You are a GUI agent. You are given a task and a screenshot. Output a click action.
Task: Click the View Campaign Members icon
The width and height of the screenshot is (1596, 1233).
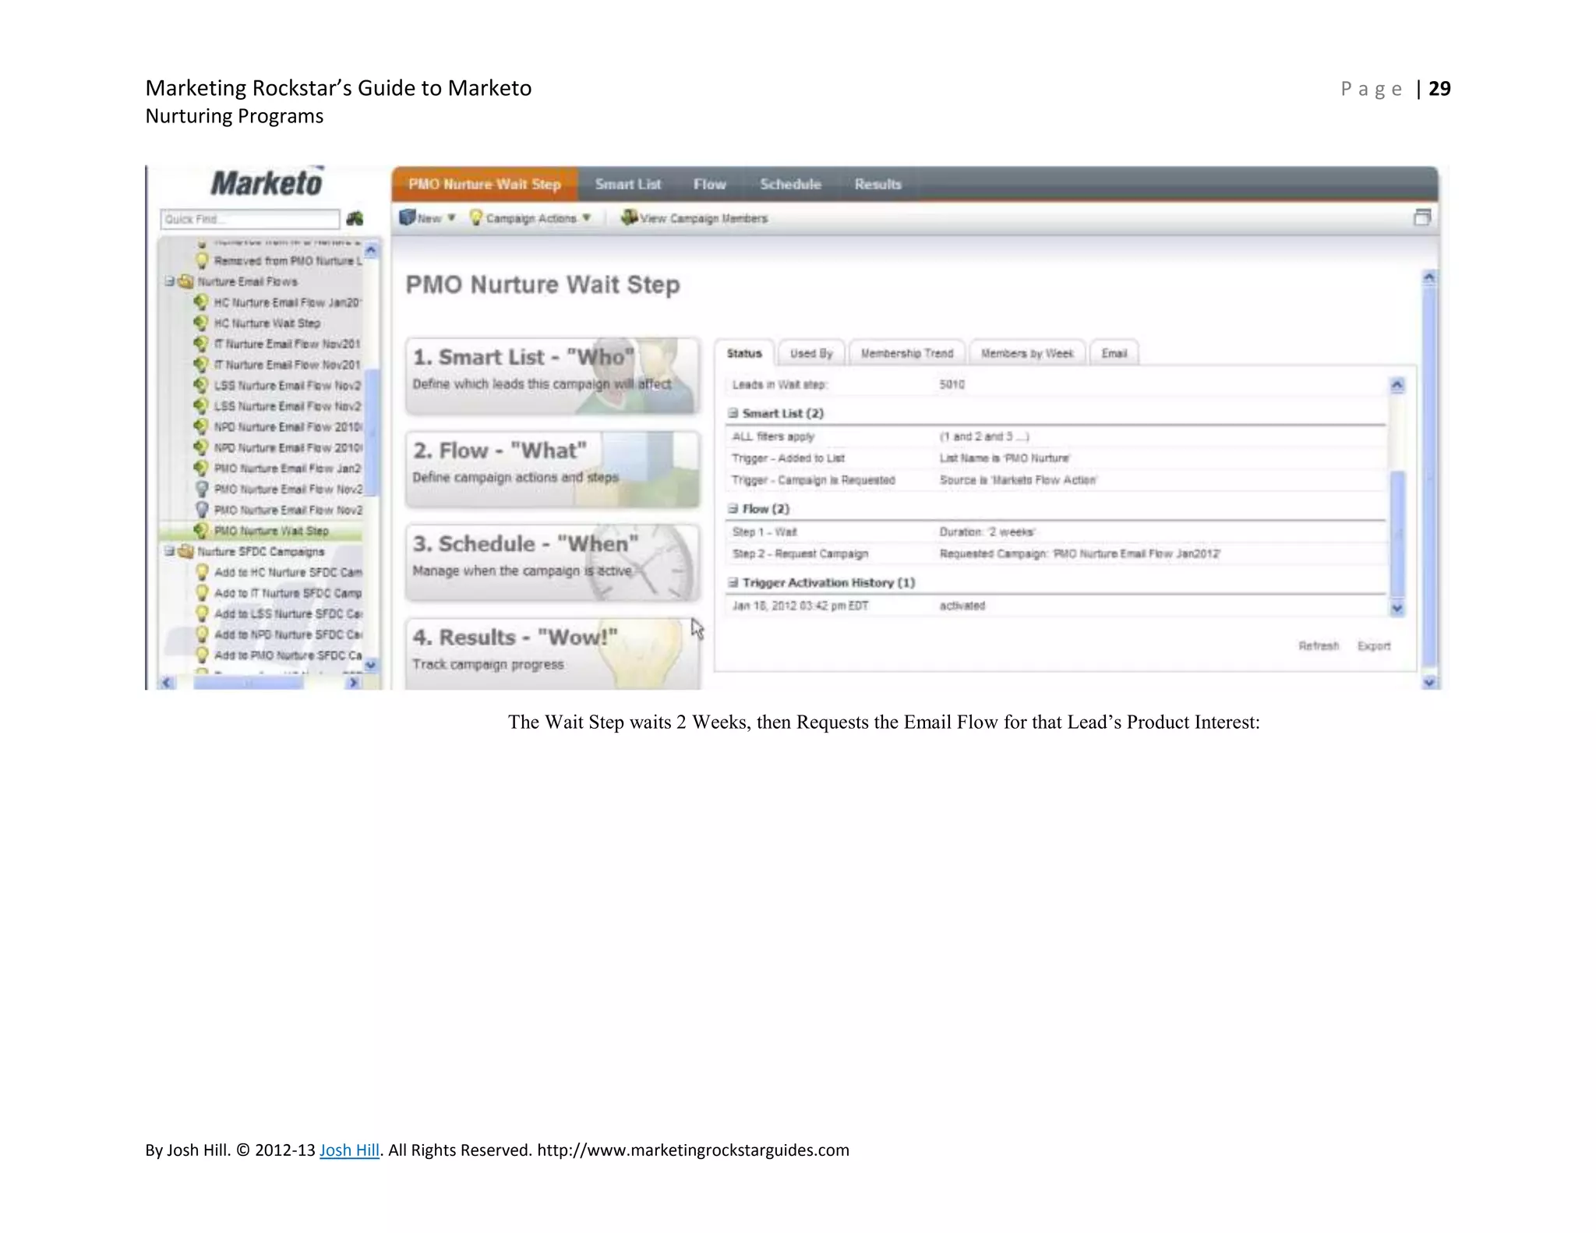click(x=629, y=217)
